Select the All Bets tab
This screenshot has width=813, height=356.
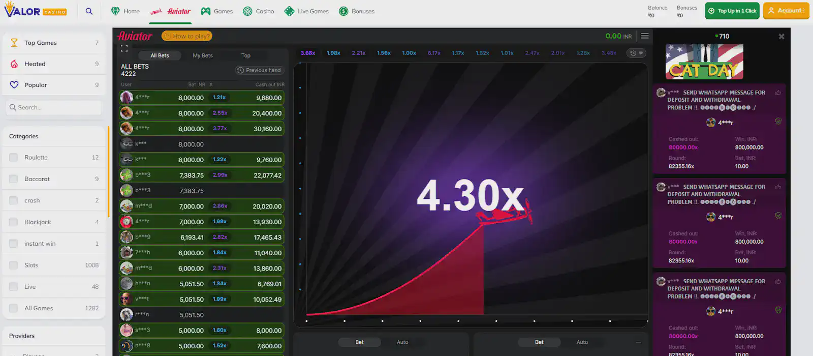160,55
